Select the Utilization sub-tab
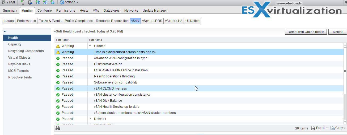 [x=192, y=21]
